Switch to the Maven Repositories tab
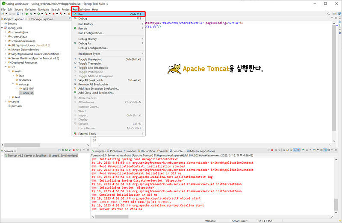The image size is (342, 223). pyautogui.click(x=201, y=151)
